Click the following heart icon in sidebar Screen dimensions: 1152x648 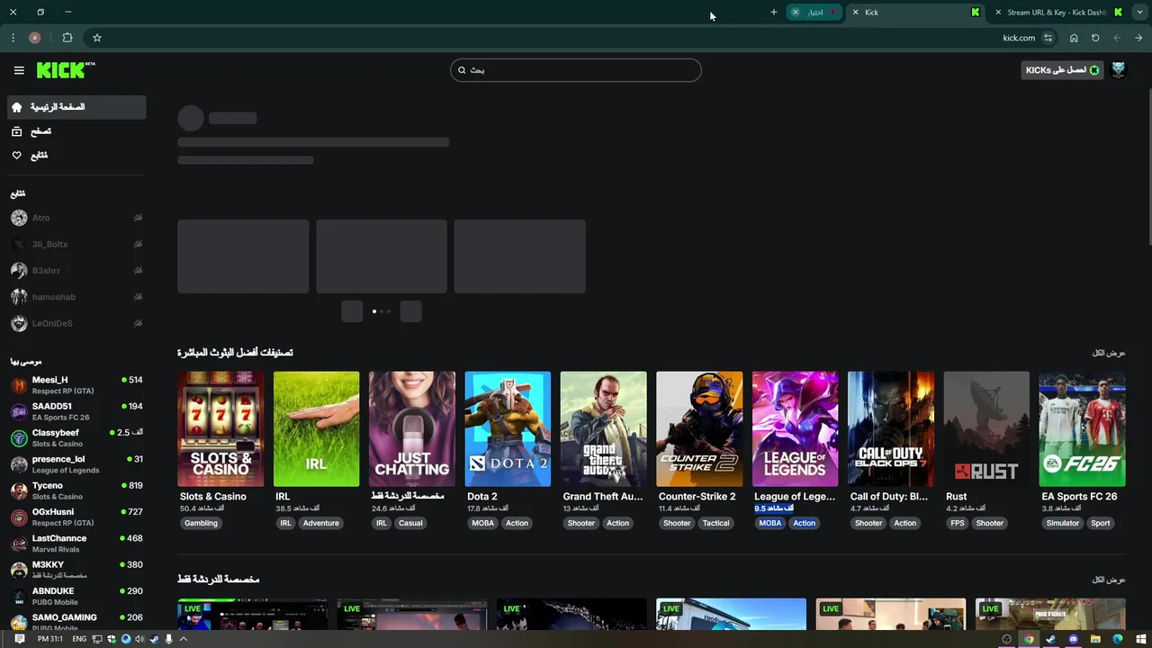tap(16, 156)
